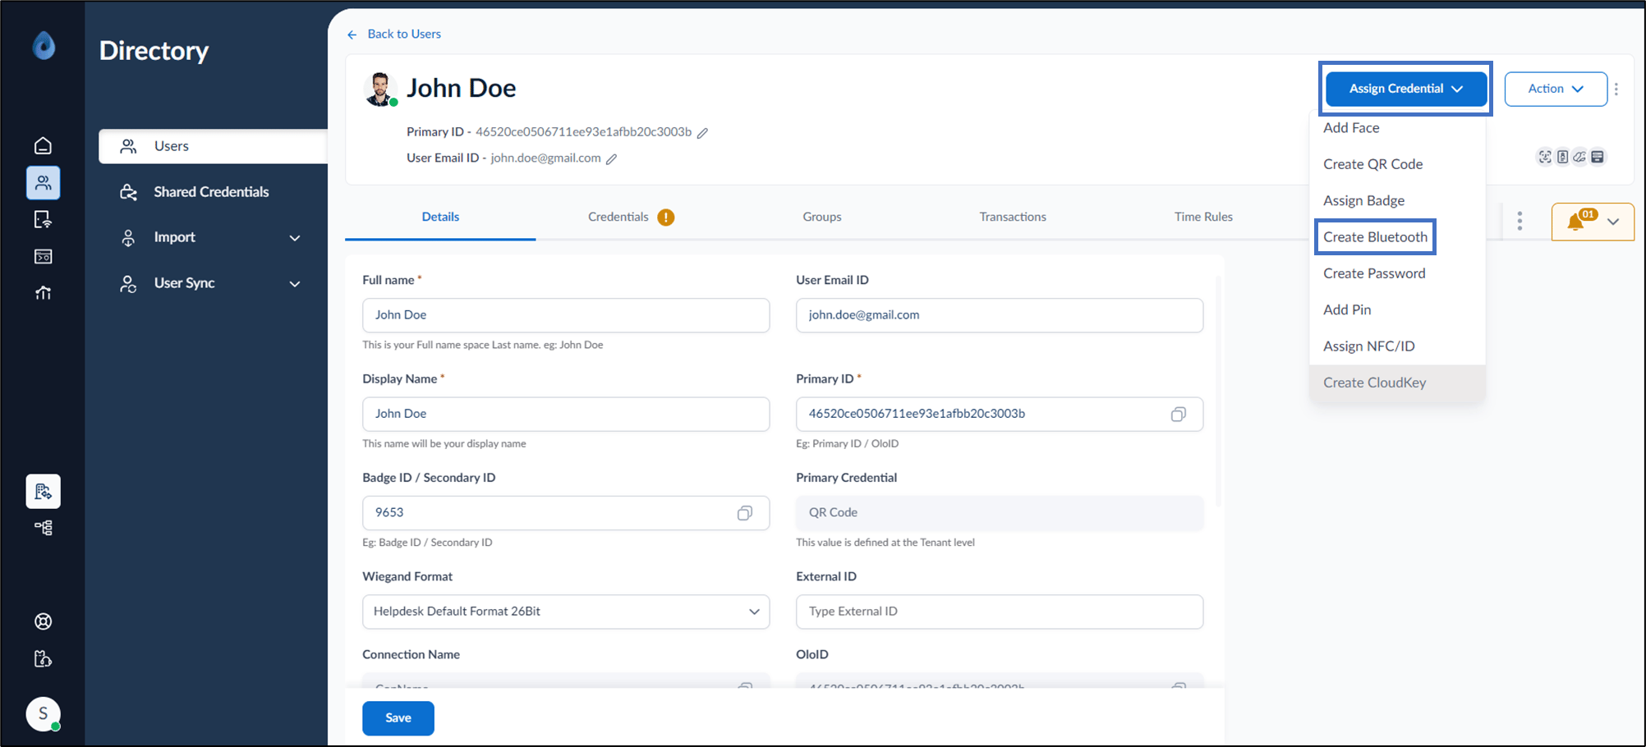Click the john.doe@gmail.com email link
The image size is (1646, 747).
(x=545, y=158)
